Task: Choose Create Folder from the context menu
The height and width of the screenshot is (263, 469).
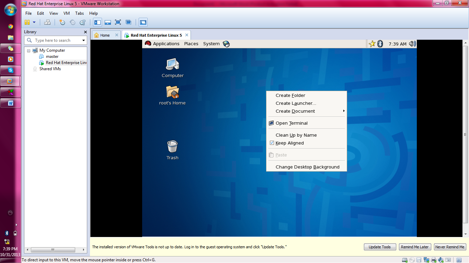Action: [x=307, y=96]
